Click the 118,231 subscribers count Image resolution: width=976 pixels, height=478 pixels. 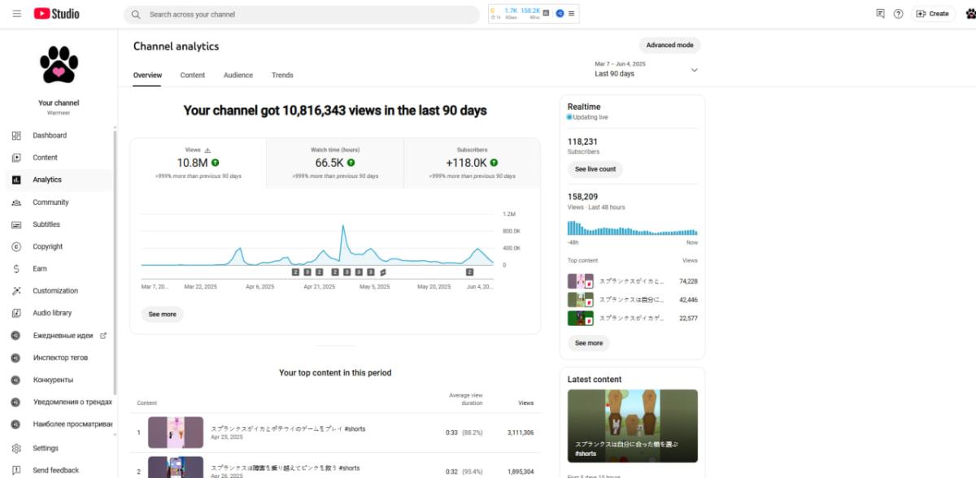pos(582,141)
